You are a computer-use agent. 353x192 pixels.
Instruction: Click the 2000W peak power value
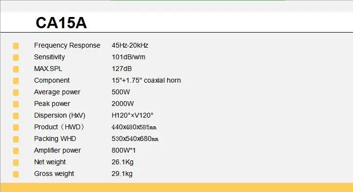click(123, 104)
